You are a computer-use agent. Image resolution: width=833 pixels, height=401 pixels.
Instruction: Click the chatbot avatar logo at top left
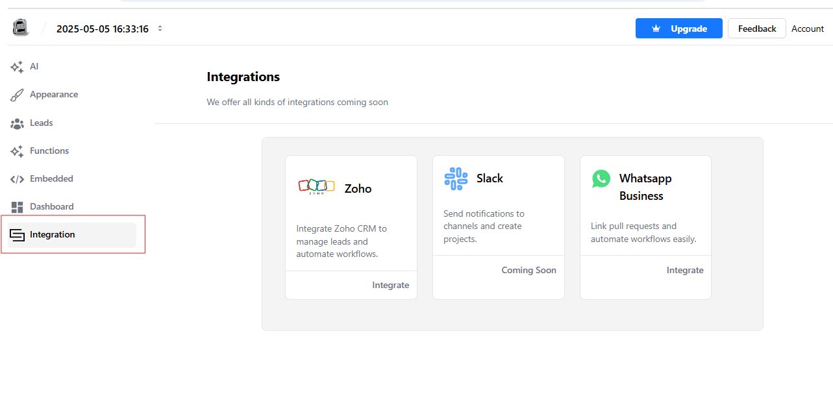pyautogui.click(x=21, y=28)
